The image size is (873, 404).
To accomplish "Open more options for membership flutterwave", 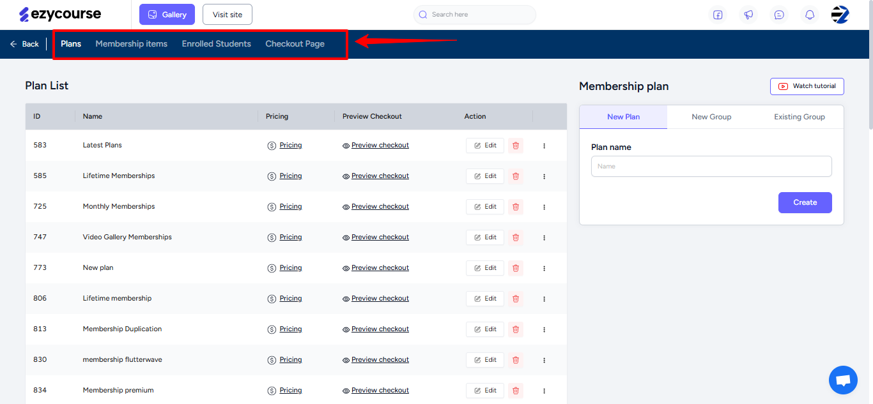I will pos(545,360).
